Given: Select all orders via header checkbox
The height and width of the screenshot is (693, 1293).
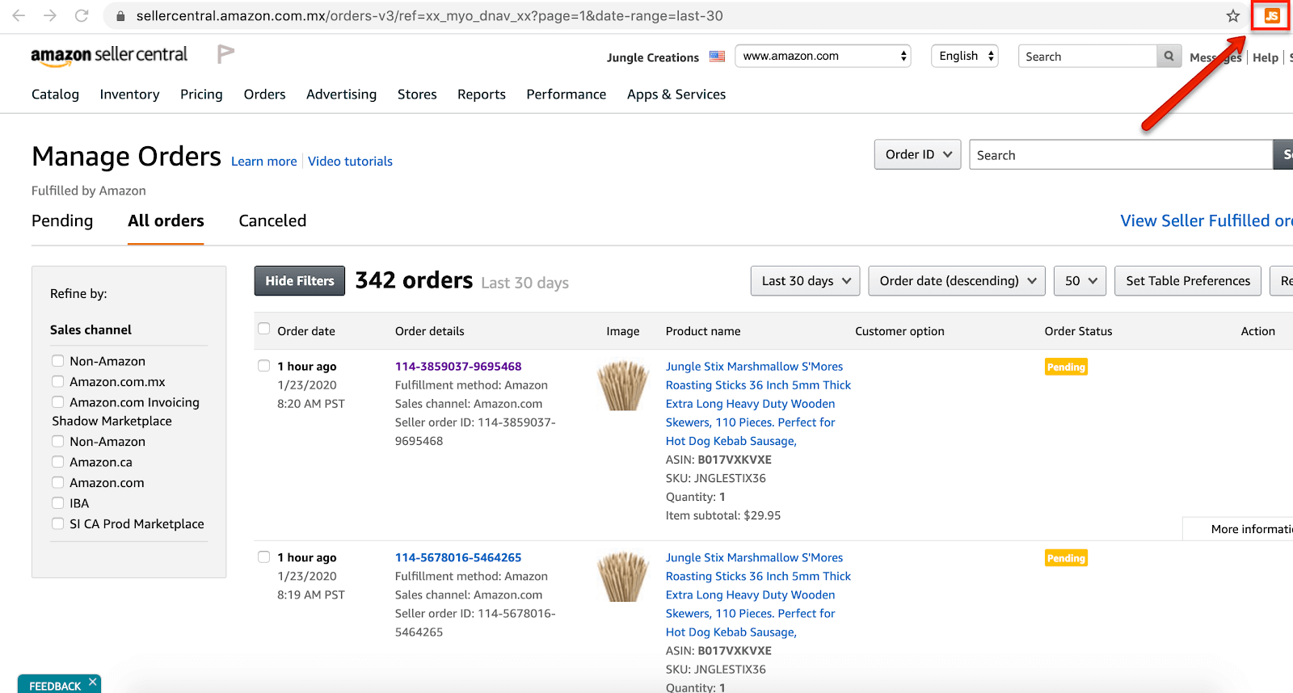Looking at the screenshot, I should pos(263,329).
